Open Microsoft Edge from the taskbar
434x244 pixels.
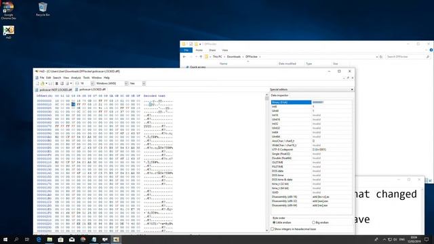(x=39, y=239)
